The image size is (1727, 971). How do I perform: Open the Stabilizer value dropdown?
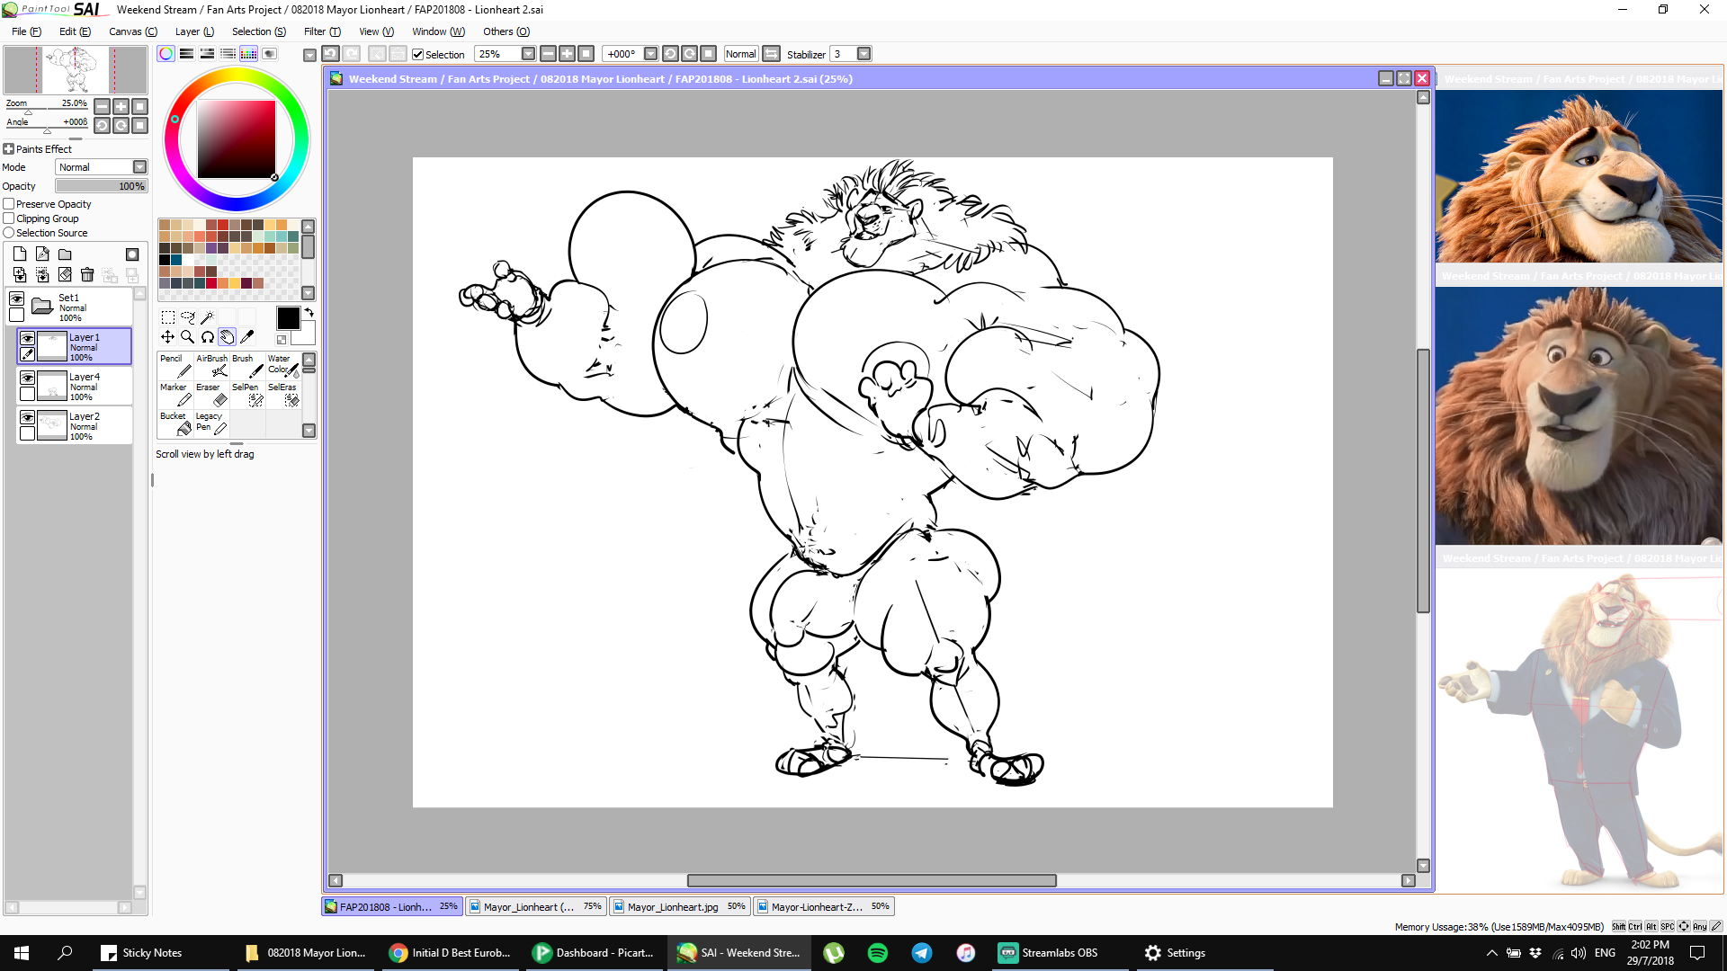(x=863, y=54)
